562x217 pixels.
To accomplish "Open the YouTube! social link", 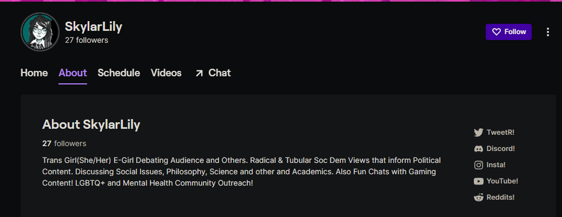I will (x=496, y=181).
